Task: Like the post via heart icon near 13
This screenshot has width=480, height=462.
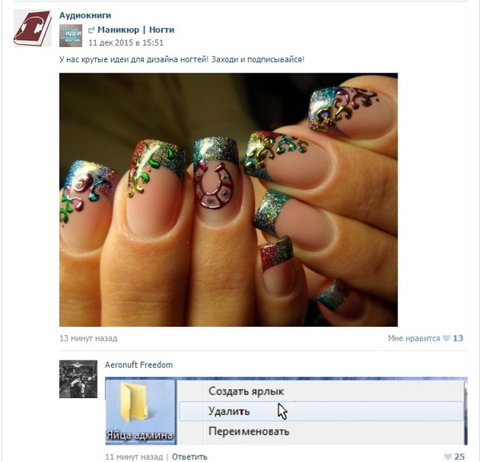Action: pyautogui.click(x=446, y=338)
